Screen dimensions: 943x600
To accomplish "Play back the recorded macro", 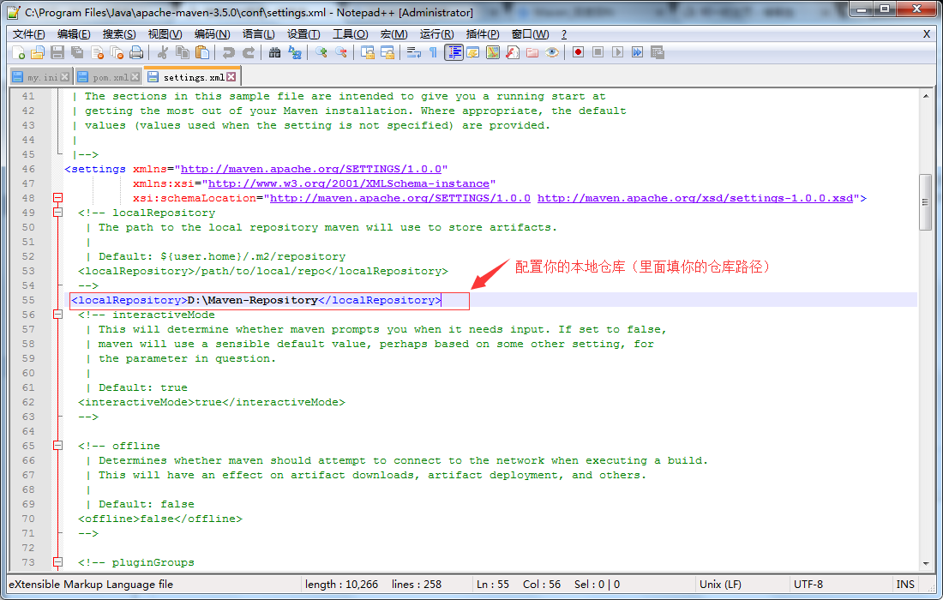I will click(x=617, y=53).
